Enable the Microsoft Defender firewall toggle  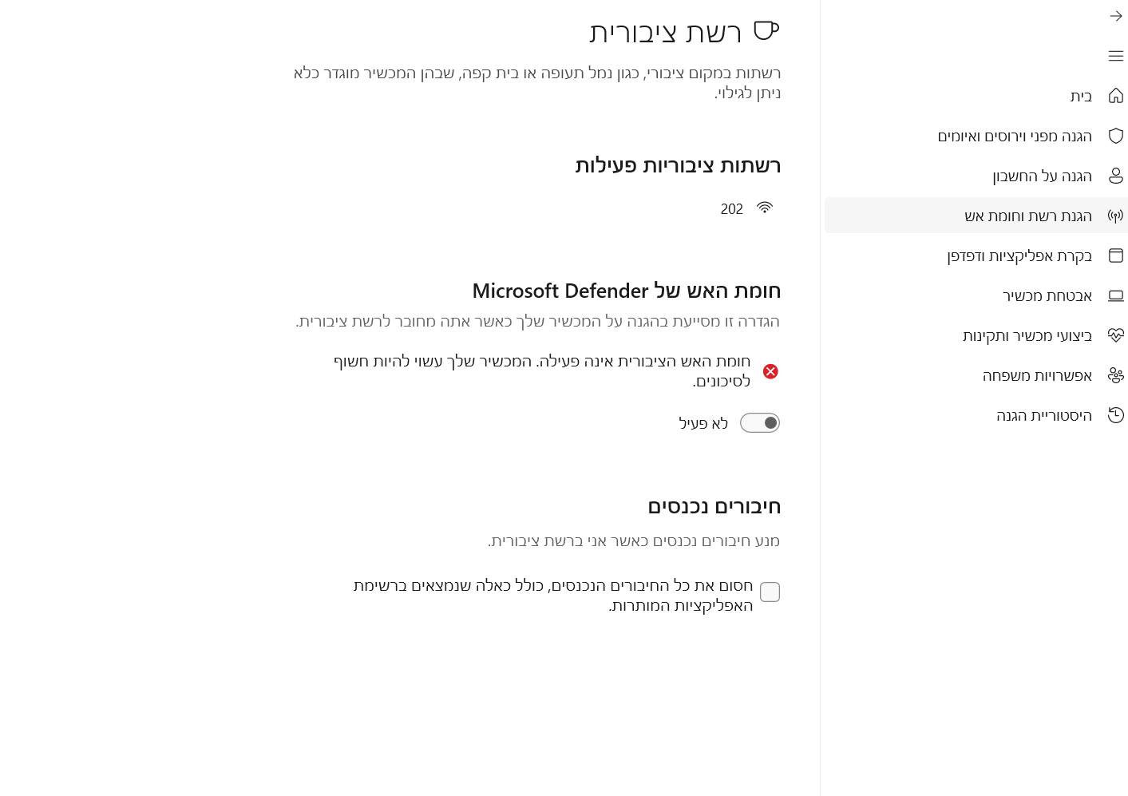tap(759, 422)
